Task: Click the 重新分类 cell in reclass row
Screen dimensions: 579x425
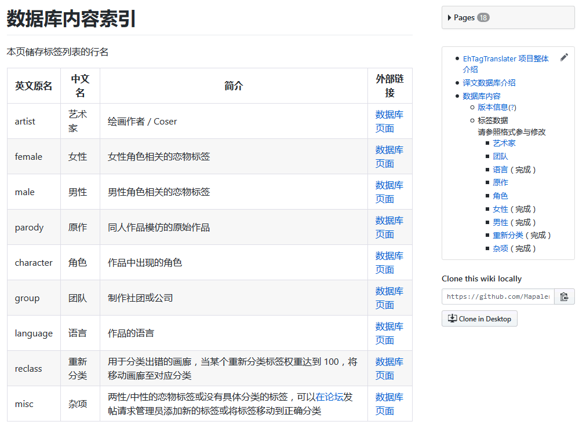Action: (80, 369)
